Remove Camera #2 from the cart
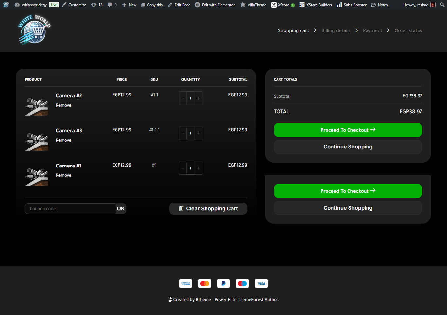Viewport: 447px width, 315px height. pos(63,105)
